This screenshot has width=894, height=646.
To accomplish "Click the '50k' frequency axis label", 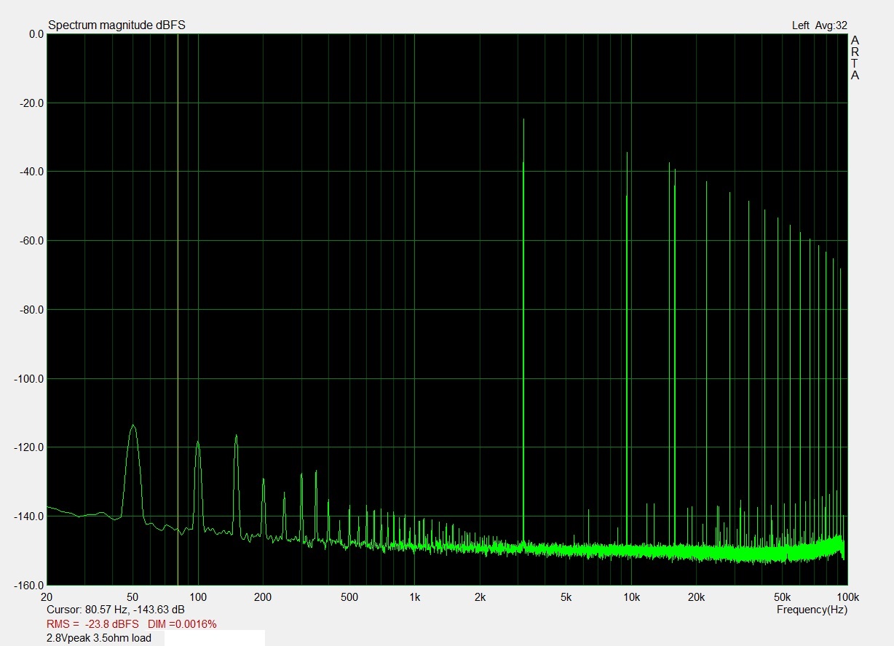I will [783, 598].
